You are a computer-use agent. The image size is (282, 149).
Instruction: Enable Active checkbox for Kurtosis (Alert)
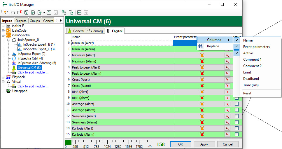coord(237,128)
